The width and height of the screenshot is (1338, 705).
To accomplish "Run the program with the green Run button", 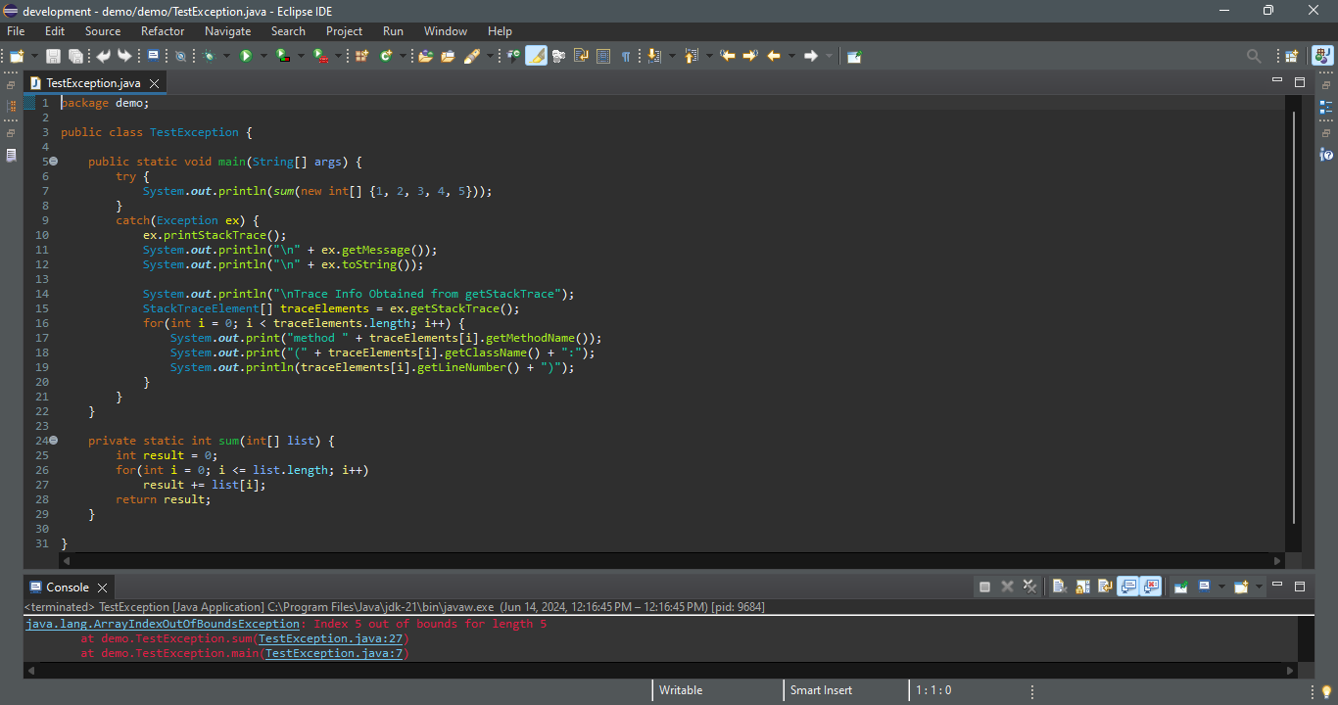I will click(x=246, y=57).
